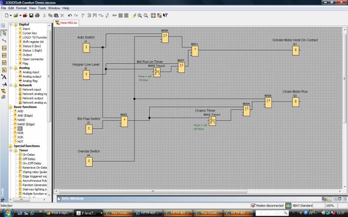Screen dimensions: 348x217
Task: Select the Selection arrow tool in left toolbar
Action: [x=4, y=33]
